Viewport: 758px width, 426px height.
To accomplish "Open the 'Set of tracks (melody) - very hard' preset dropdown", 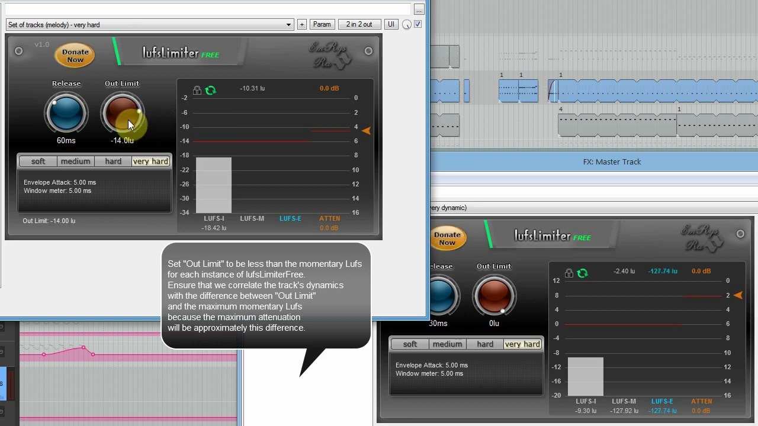I will pyautogui.click(x=150, y=24).
